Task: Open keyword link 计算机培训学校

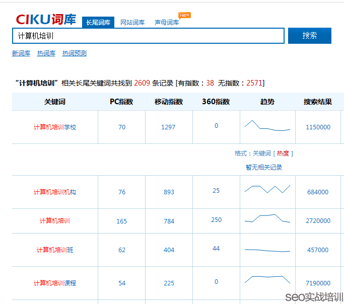Action: 55,127
